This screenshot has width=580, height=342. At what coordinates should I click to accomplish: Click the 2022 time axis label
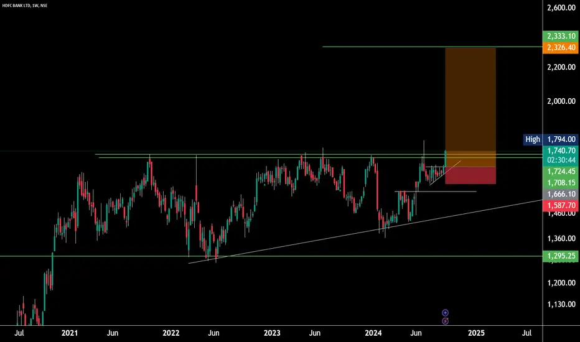click(171, 333)
